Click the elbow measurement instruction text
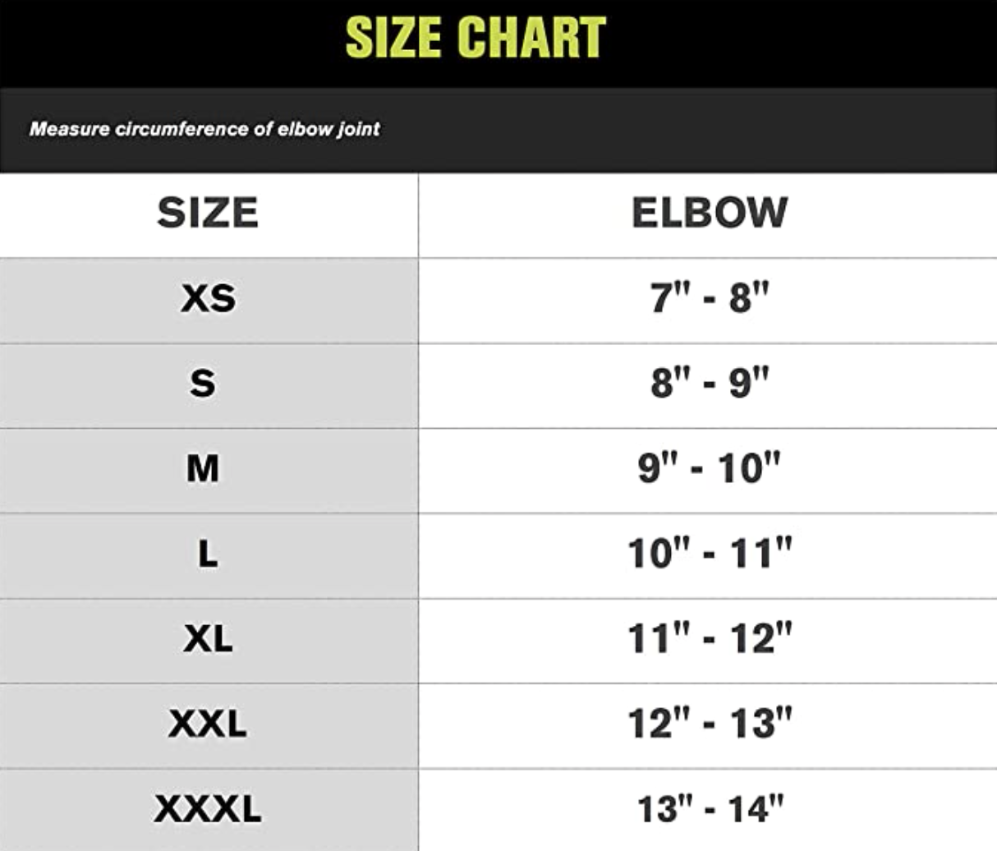 click(x=204, y=129)
